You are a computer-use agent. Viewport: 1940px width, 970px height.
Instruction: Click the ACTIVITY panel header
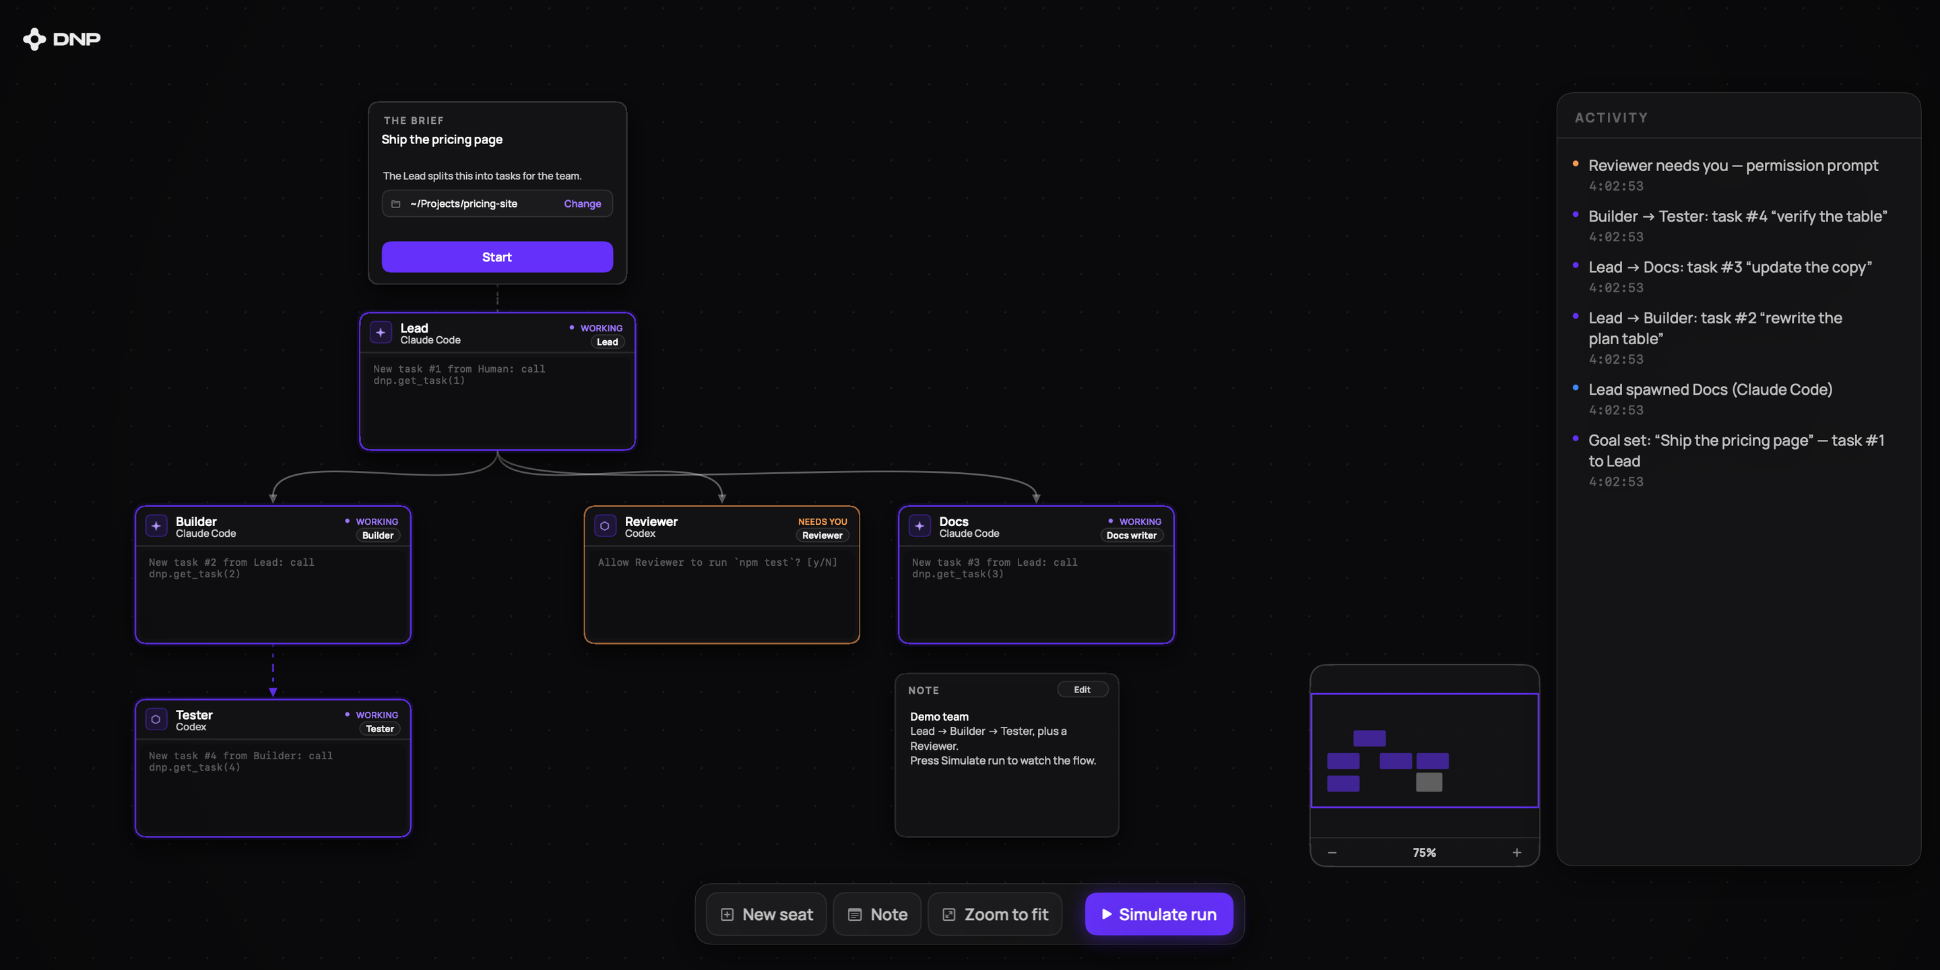click(x=1611, y=117)
